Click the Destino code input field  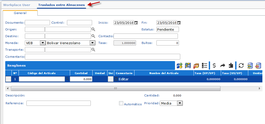click(35, 36)
